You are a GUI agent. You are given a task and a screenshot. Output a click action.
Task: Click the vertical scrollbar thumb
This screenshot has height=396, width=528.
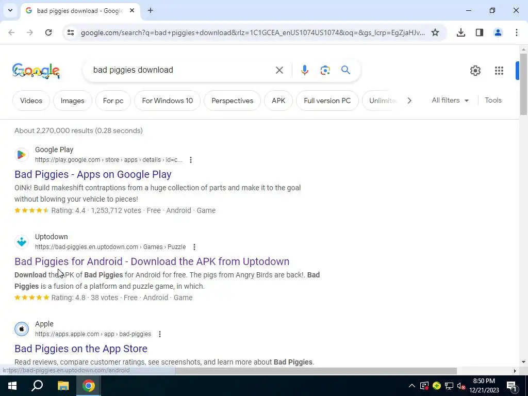[x=523, y=84]
